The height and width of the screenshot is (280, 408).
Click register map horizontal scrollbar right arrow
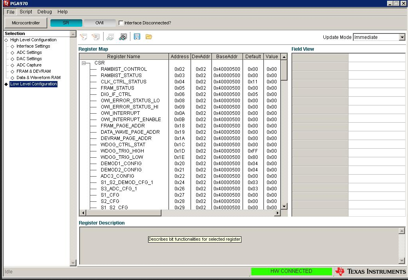[277, 213]
